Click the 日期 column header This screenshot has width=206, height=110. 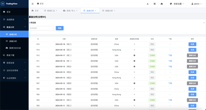click(x=64, y=39)
